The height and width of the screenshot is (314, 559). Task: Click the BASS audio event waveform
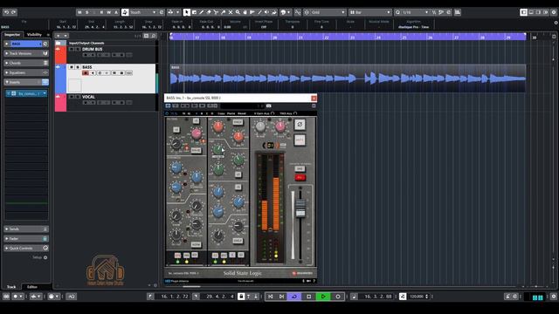(x=348, y=78)
